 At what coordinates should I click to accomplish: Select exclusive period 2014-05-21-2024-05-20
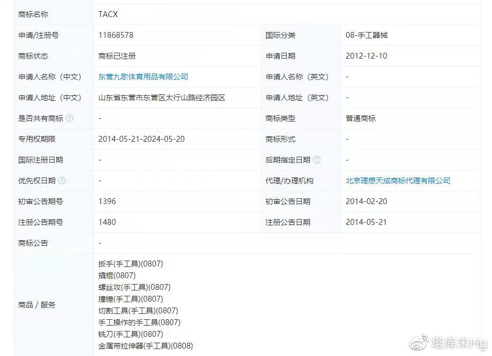[x=142, y=139]
